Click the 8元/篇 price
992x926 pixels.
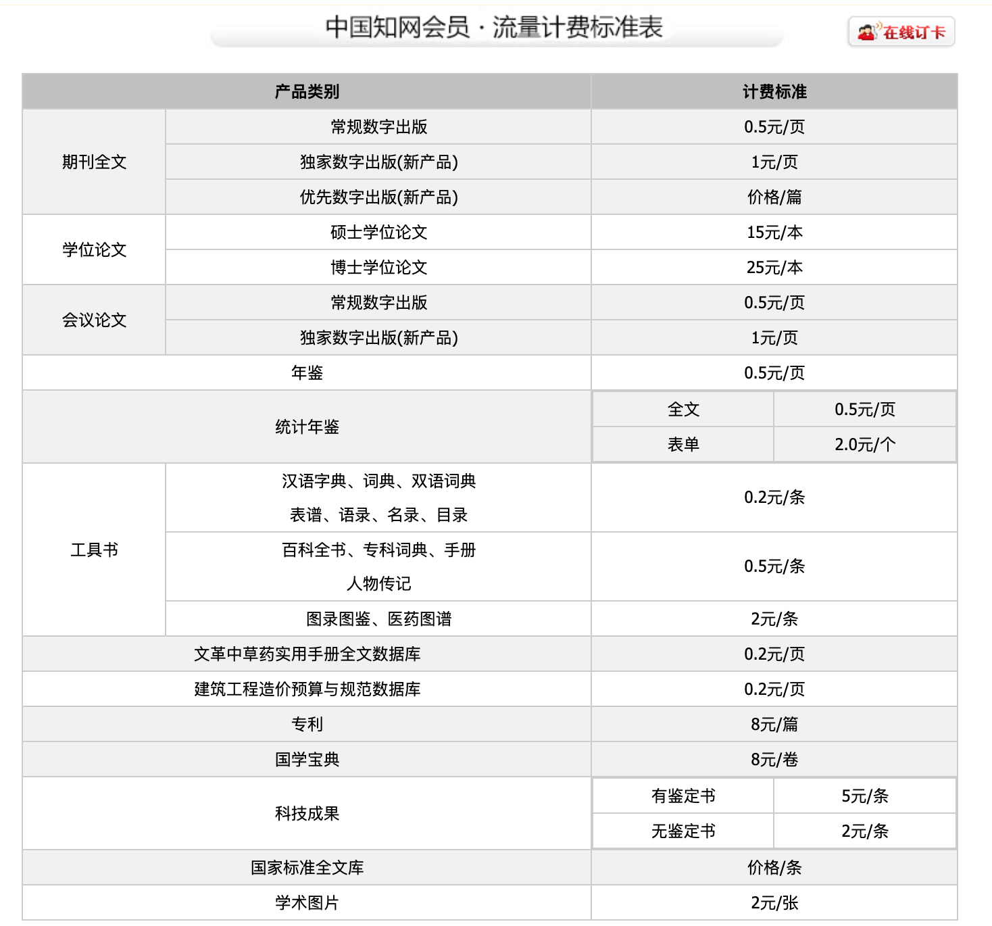774,724
